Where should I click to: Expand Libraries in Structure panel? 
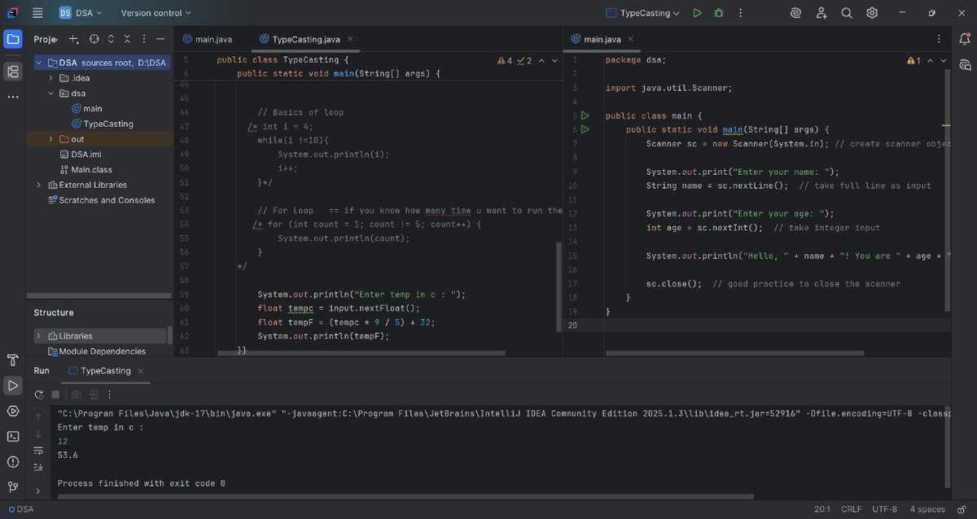[39, 336]
